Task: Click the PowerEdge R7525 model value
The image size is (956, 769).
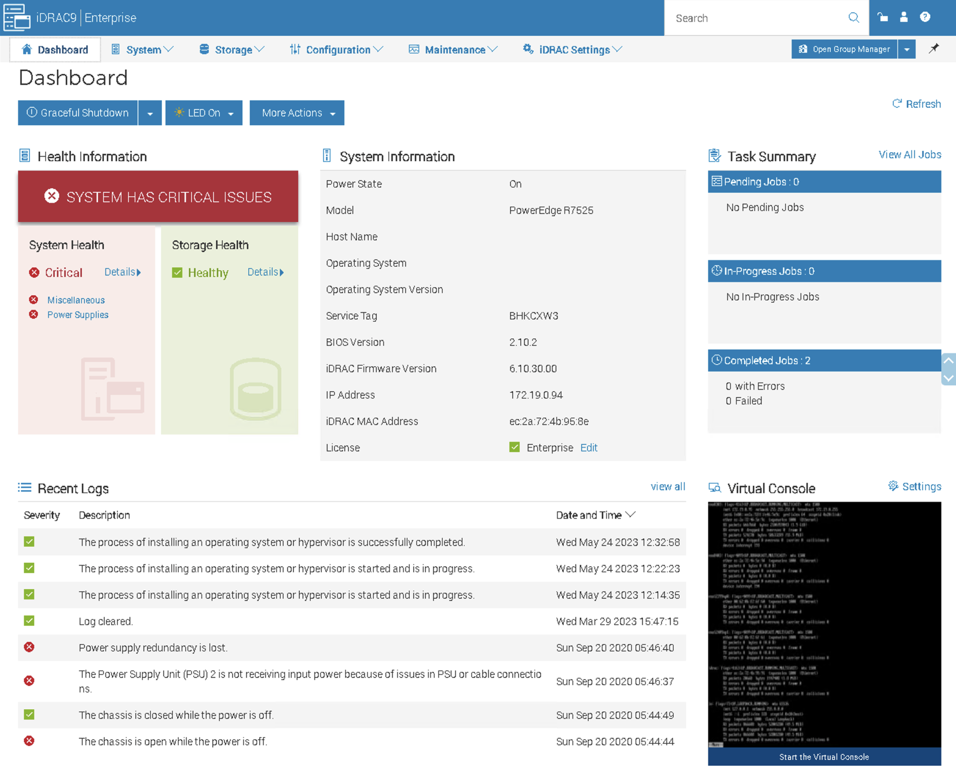Action: 551,210
